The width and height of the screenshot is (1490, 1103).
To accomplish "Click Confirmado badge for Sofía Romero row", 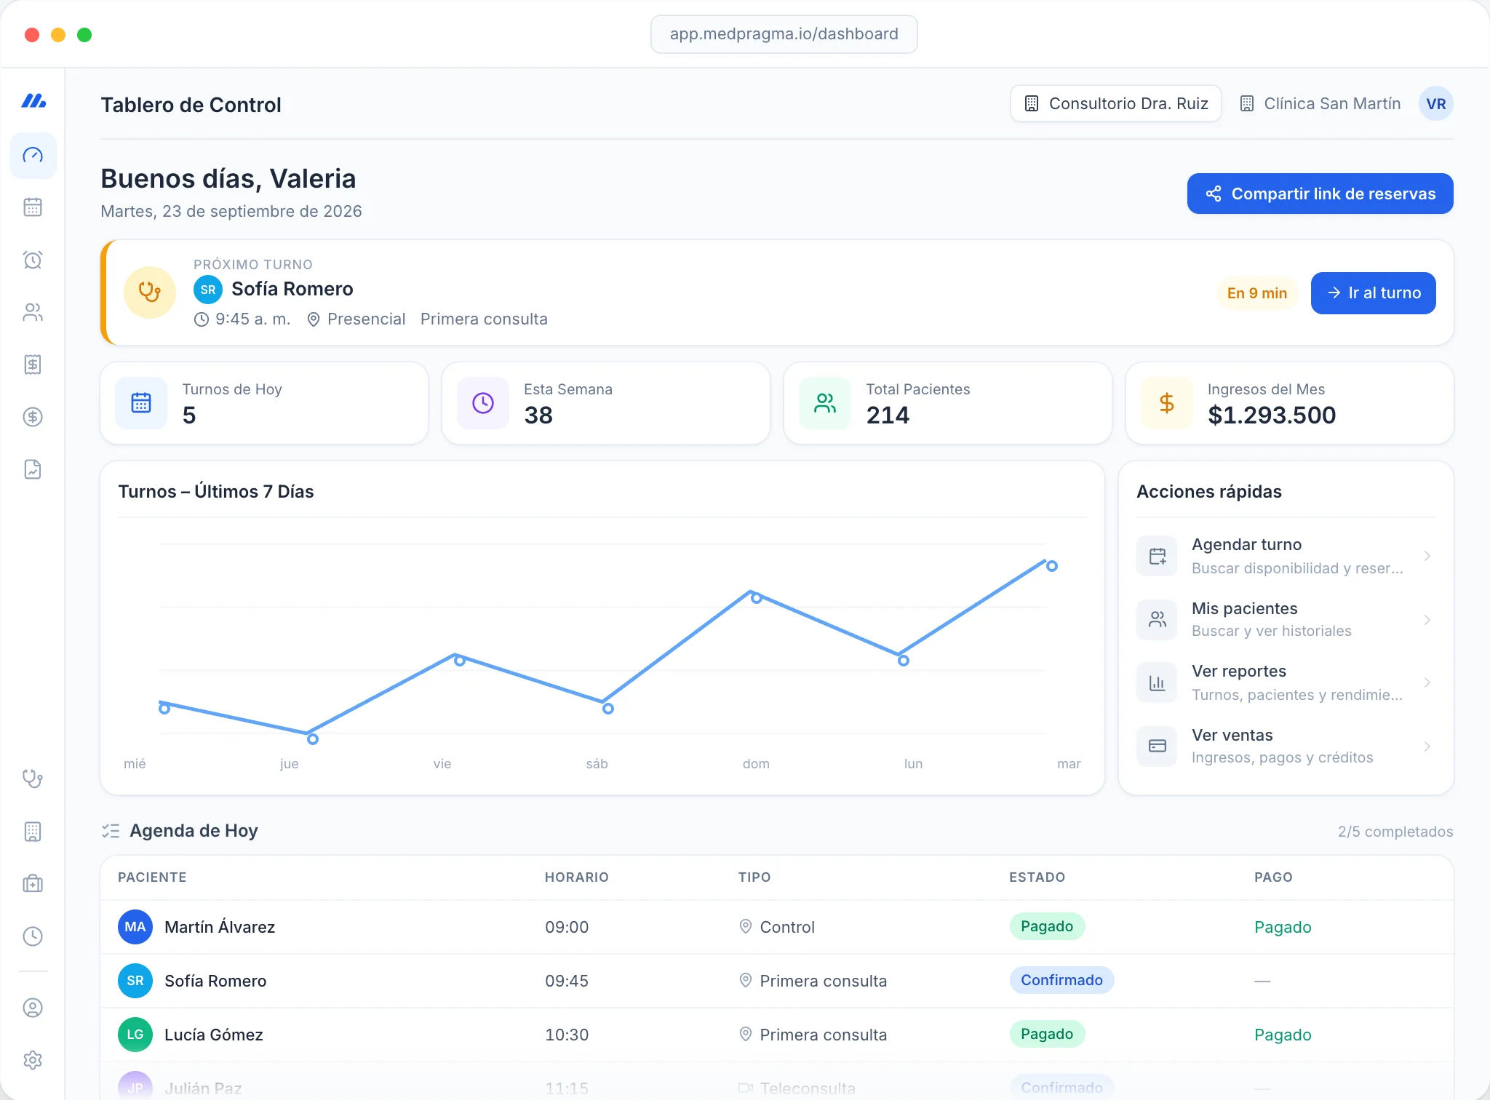I will pyautogui.click(x=1061, y=980).
